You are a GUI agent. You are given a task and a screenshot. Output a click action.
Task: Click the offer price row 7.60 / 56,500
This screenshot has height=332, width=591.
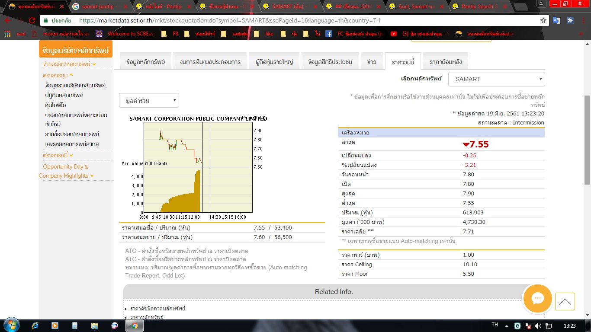coord(222,237)
